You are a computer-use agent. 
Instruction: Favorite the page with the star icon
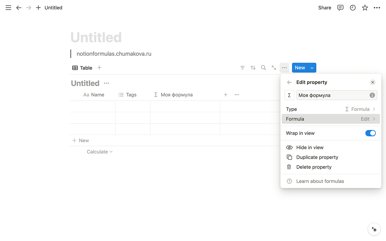pos(365,8)
